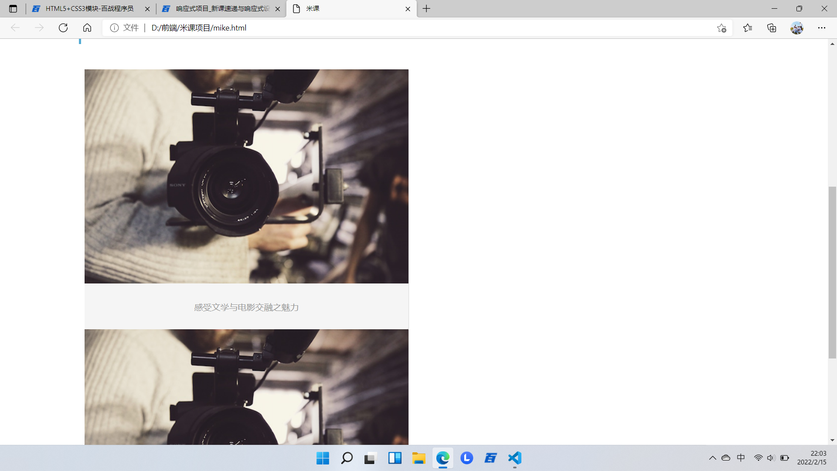Go forward to next page

pyautogui.click(x=39, y=28)
